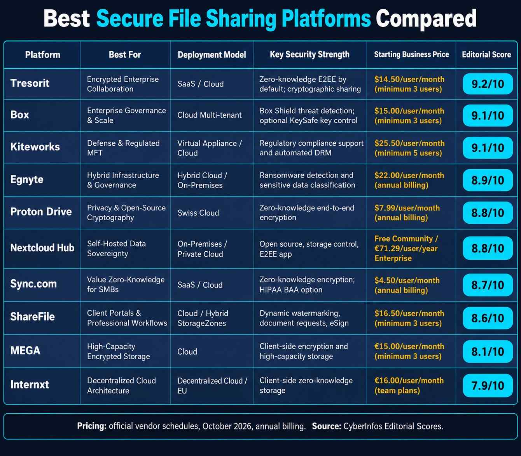Select Internxt's "7.9/10" score badge

pos(488,386)
